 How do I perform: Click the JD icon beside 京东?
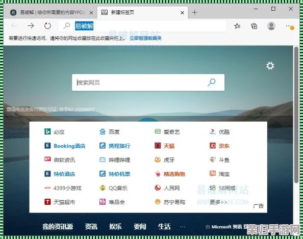[213, 146]
